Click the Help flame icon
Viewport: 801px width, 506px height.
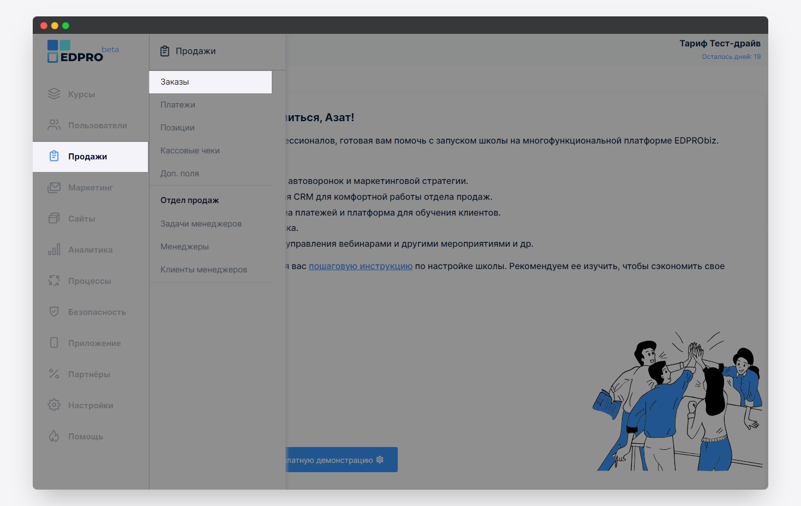(54, 436)
